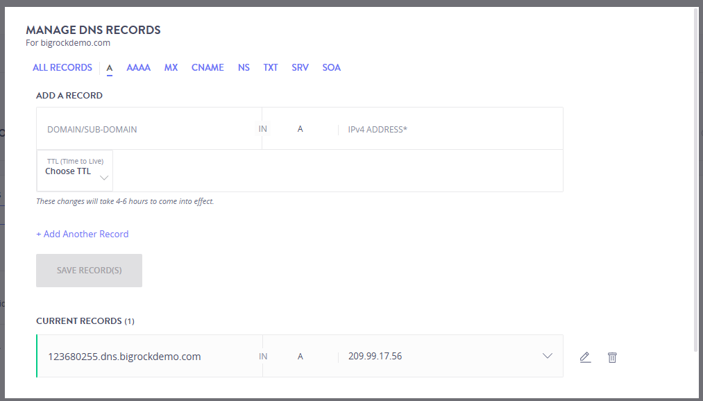
Task: Click the 209.99.17.56 IP address value
Action: 375,356
